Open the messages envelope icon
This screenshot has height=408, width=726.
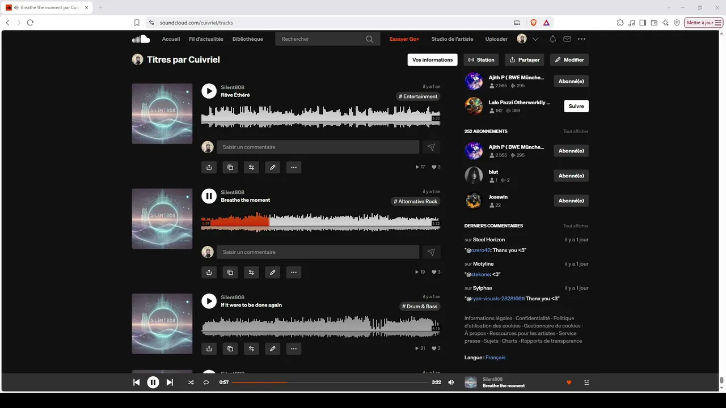tap(567, 39)
